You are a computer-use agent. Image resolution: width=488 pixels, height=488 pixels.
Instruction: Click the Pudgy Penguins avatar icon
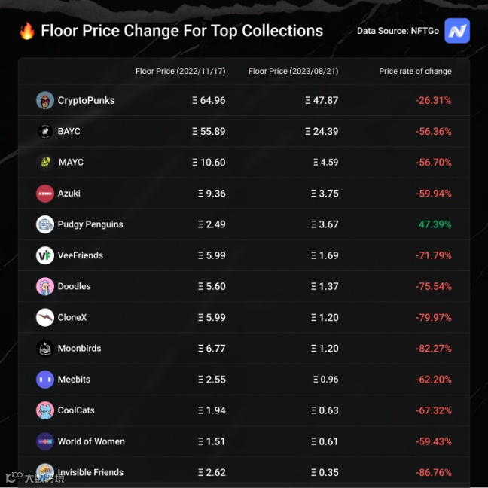(x=45, y=224)
